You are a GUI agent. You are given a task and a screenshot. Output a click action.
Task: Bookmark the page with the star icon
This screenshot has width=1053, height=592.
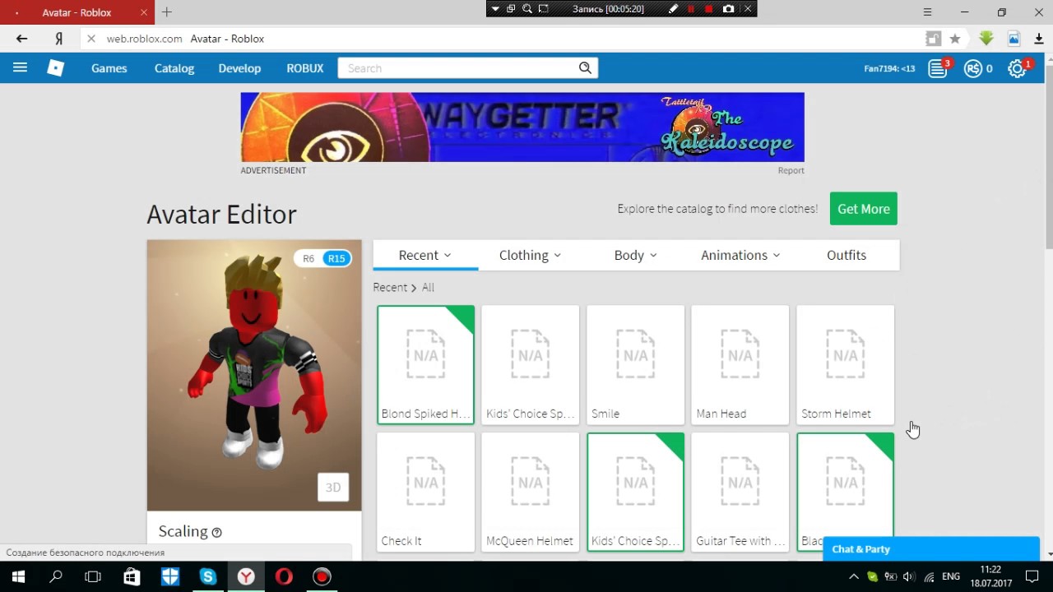tap(955, 39)
